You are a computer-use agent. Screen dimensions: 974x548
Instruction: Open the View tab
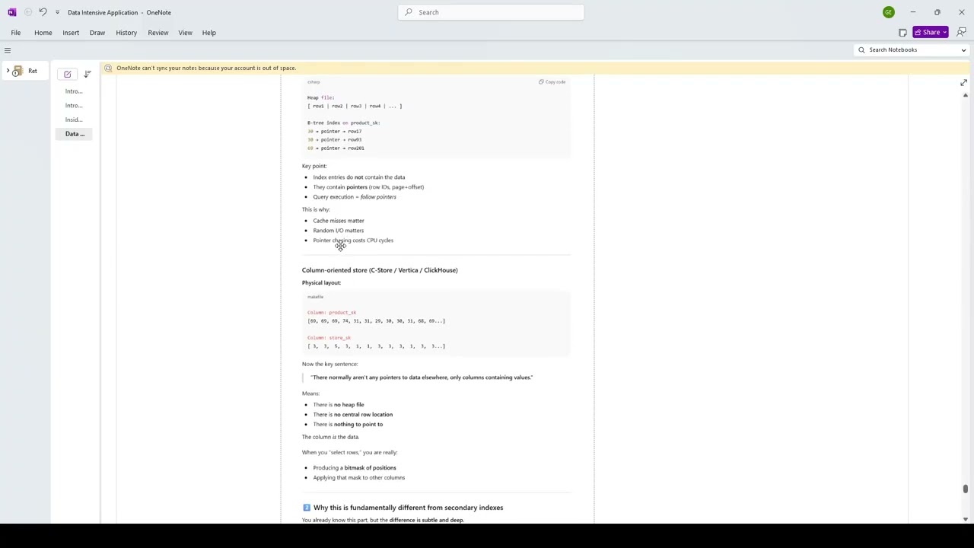(x=185, y=33)
